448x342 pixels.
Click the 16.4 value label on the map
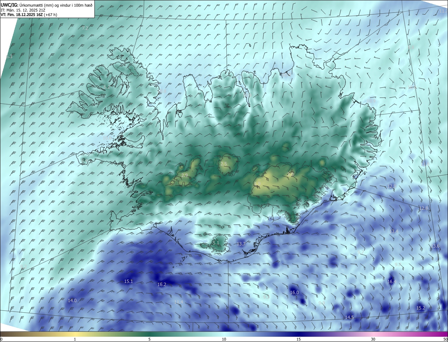click(x=391, y=282)
